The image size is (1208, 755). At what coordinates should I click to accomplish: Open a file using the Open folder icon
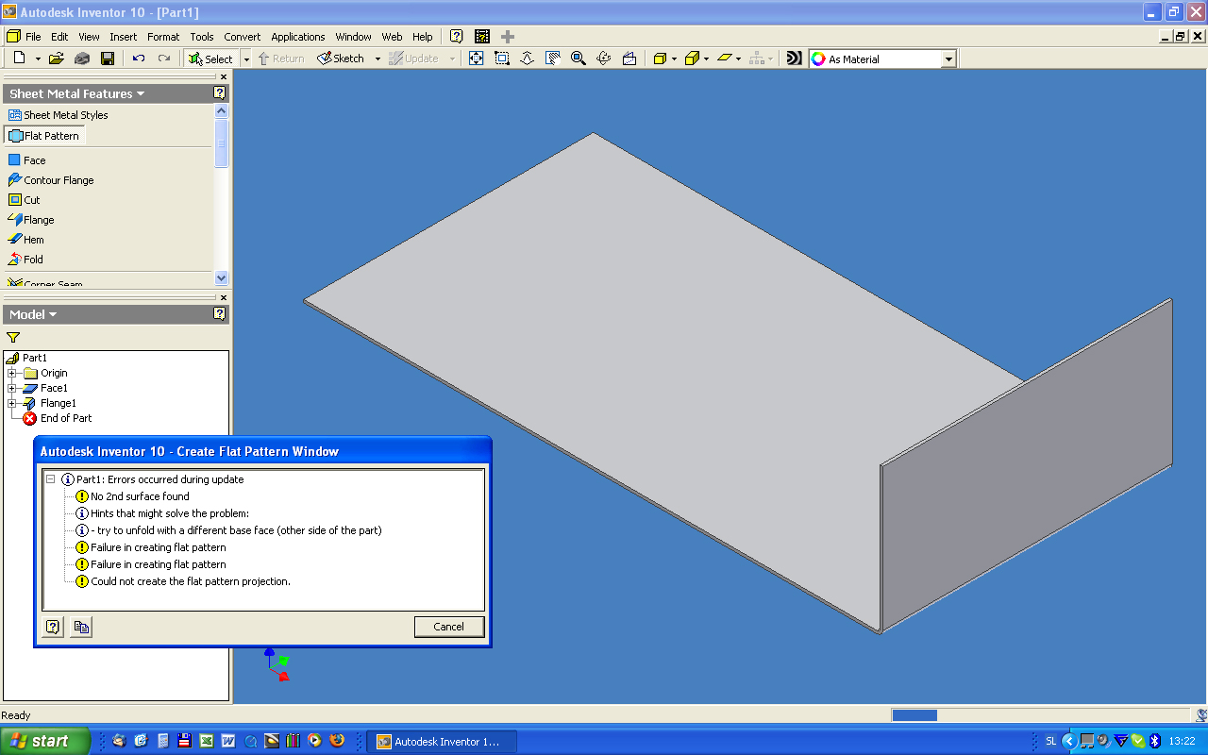56,59
